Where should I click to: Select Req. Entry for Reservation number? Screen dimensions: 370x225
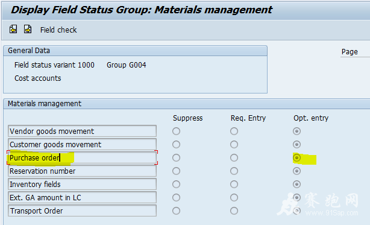coord(234,171)
